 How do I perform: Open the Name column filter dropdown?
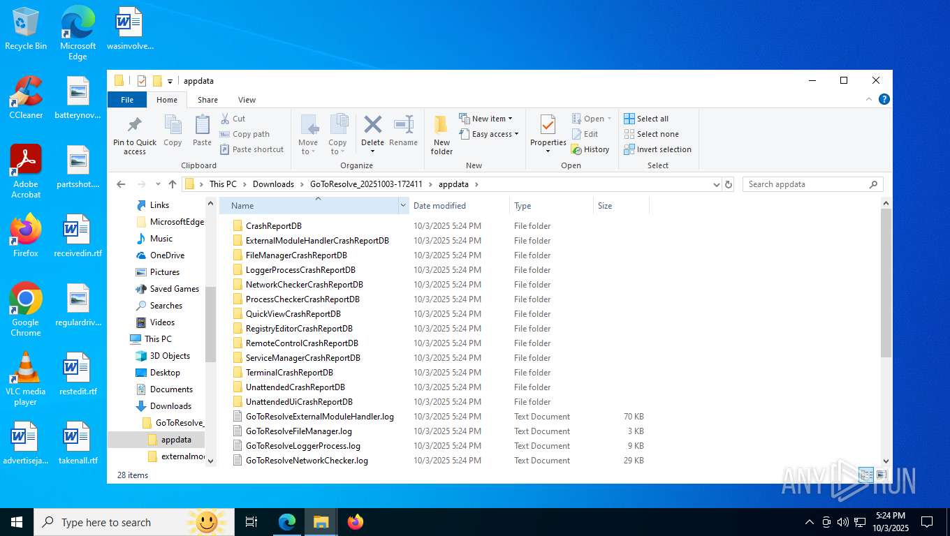[403, 206]
